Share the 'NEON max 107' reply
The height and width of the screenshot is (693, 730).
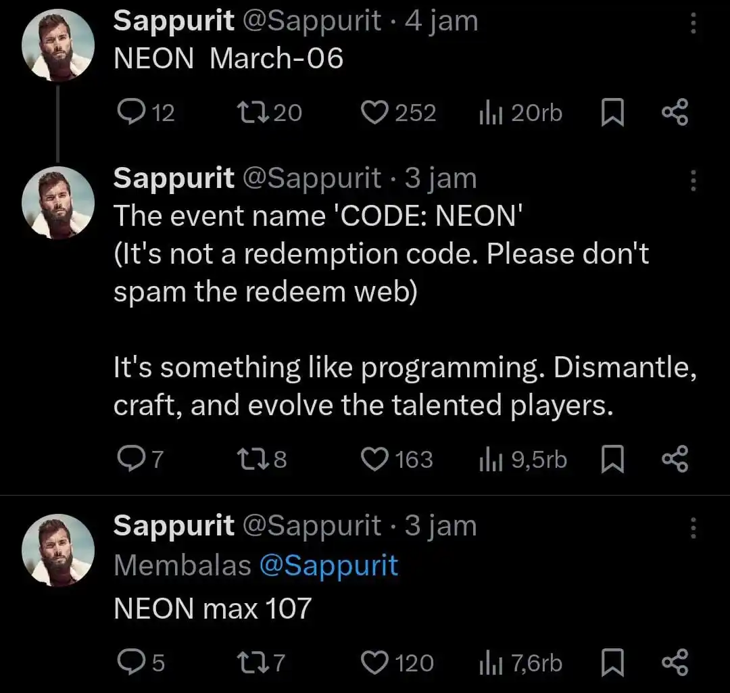click(x=674, y=663)
